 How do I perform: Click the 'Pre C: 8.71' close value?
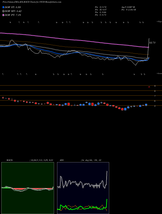[101, 15]
